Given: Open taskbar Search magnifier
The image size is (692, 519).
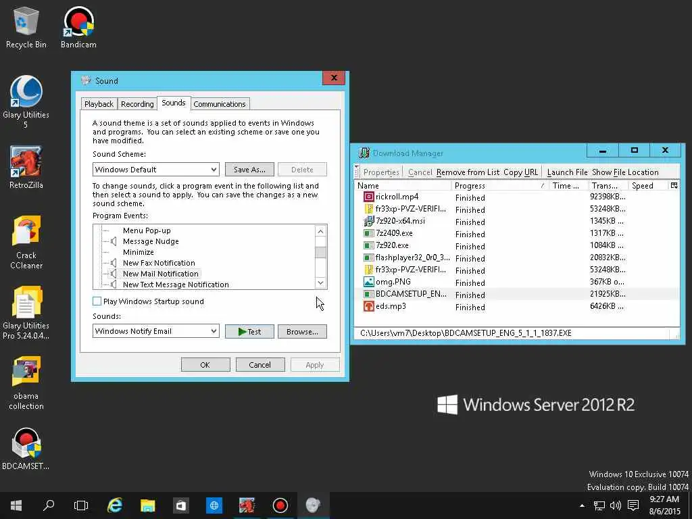Looking at the screenshot, I should coord(49,505).
